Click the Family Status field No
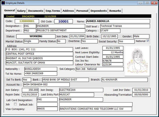The height and width of the screenshot is (117, 159). point(61,41)
